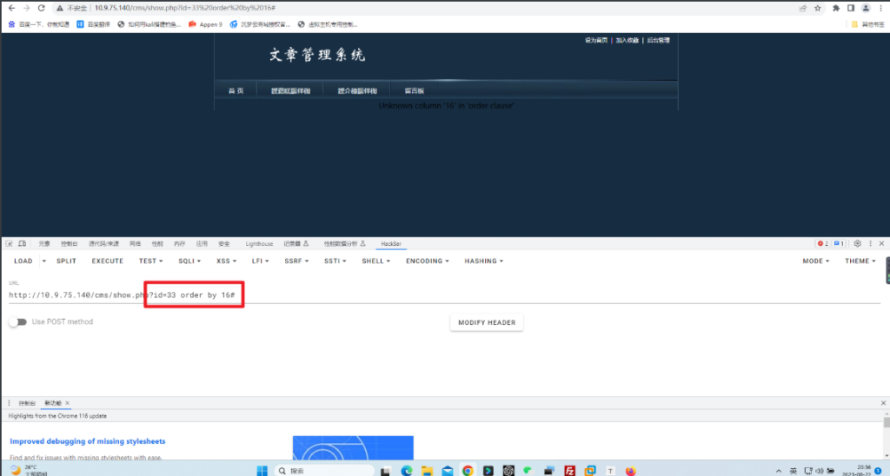890x476 pixels.
Task: Click into the HackBar URL input field
Action: pyautogui.click(x=444, y=295)
